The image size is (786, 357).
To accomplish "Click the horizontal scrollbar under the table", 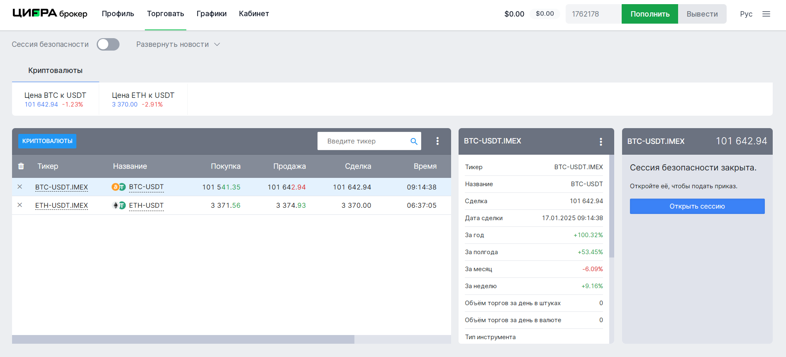I will point(183,339).
